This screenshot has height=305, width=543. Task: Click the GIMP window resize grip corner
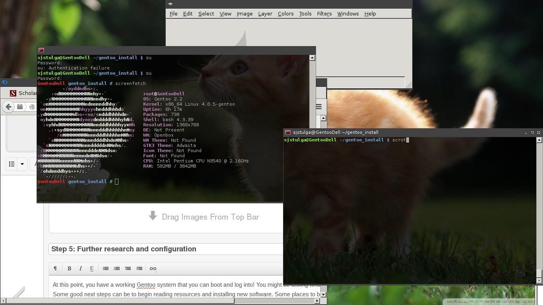tap(409, 84)
